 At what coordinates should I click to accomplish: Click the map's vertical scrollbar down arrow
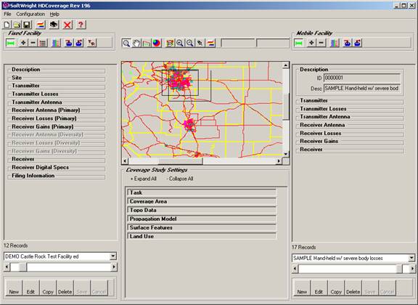286,154
